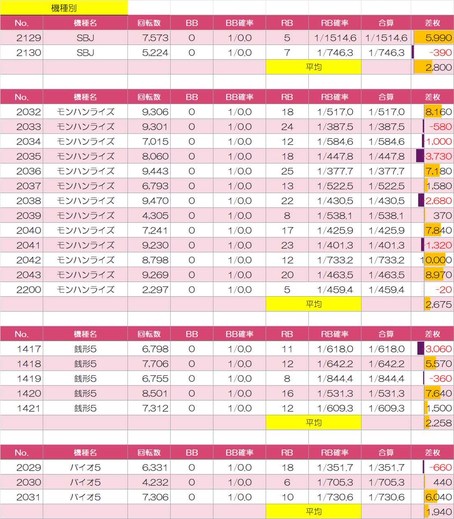
Task: Select the yellow 機種別 title cell
Action: point(64,8)
